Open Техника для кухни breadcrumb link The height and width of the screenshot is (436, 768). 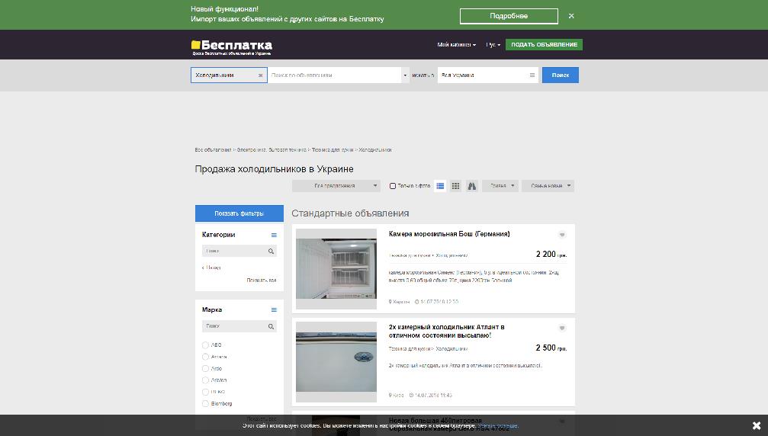point(333,149)
